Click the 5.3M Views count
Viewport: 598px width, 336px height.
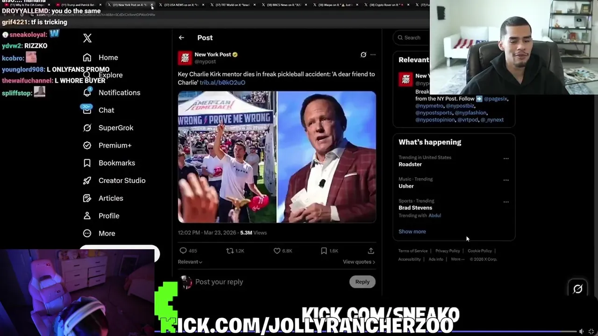point(253,232)
